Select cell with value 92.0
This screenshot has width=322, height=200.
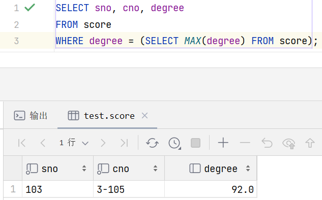pyautogui.click(x=211, y=189)
